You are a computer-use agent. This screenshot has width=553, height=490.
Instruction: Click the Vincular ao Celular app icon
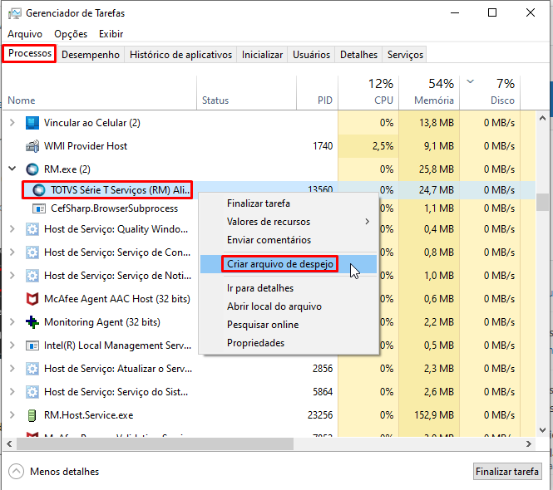click(x=32, y=122)
